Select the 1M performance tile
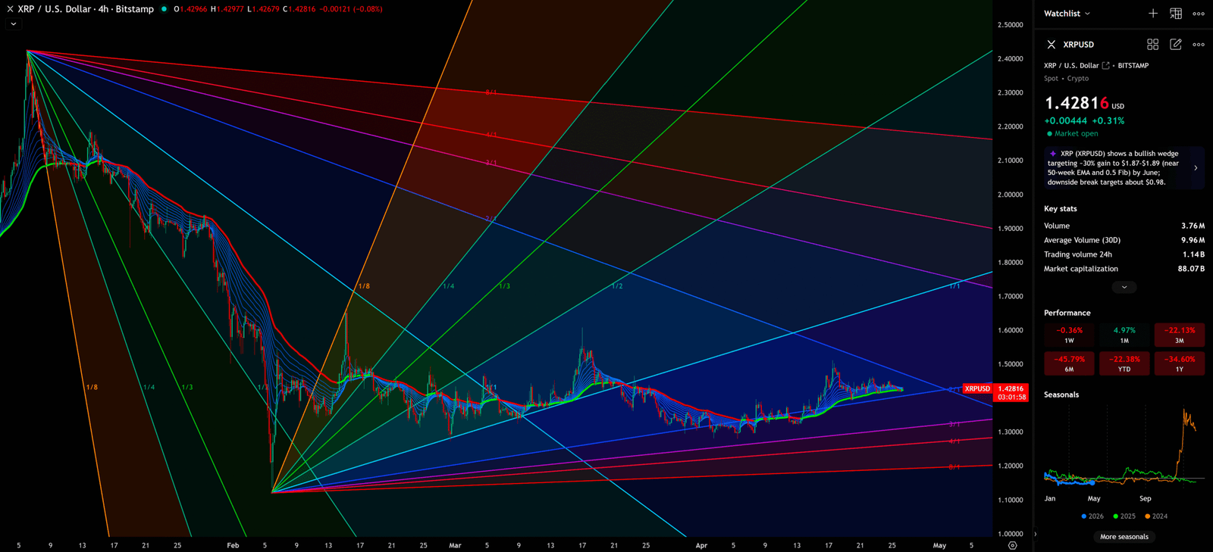1213x552 pixels. [x=1124, y=335]
